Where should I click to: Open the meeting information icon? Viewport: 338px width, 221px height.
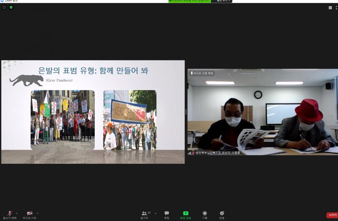(4, 7)
